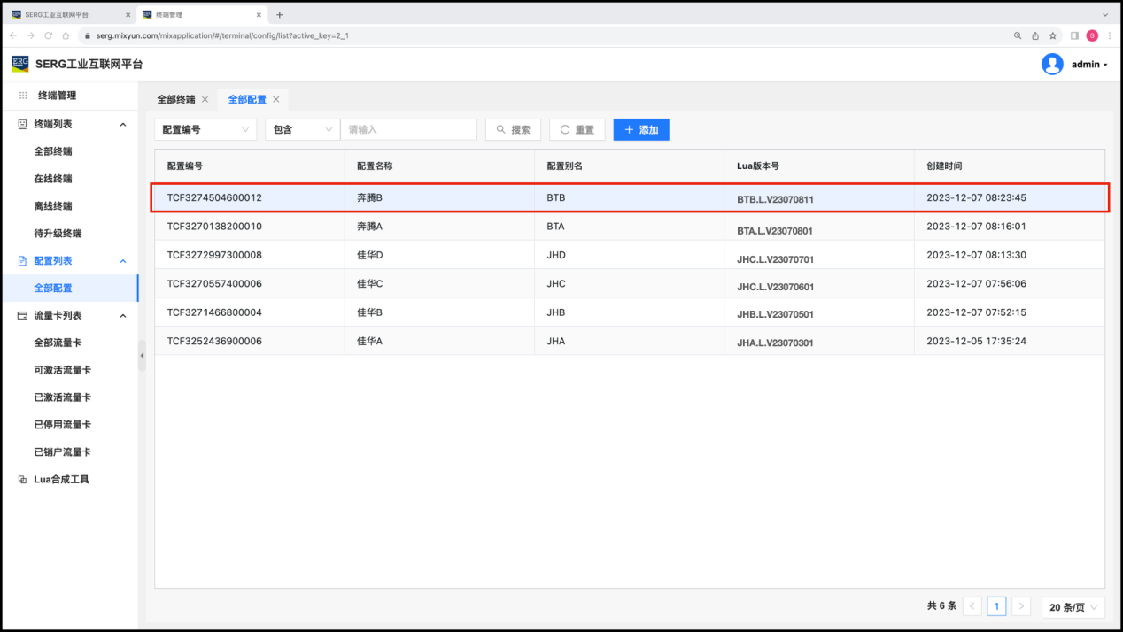Screen dimensions: 1123x632
Task: Click the browser zoom magnifier icon
Action: pyautogui.click(x=1018, y=35)
